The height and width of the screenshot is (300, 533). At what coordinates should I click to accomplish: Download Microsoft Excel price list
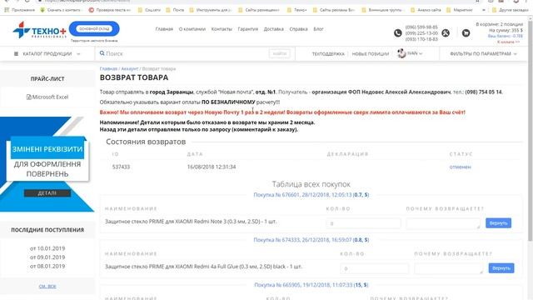tap(47, 97)
